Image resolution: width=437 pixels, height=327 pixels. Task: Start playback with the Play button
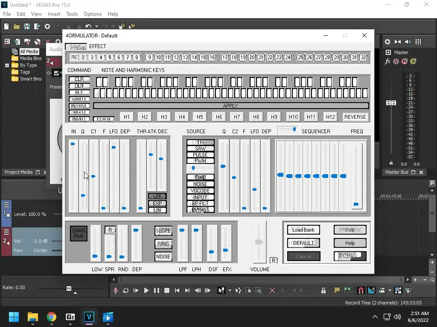pyautogui.click(x=146, y=290)
